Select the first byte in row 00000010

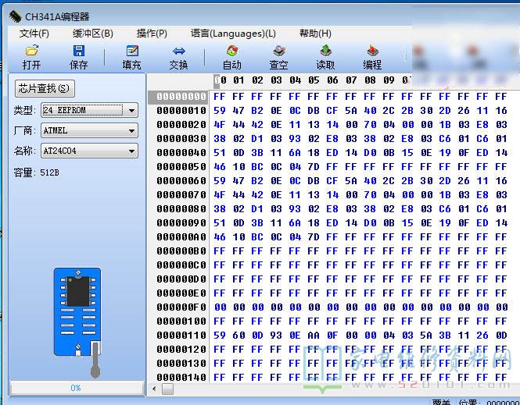click(220, 111)
